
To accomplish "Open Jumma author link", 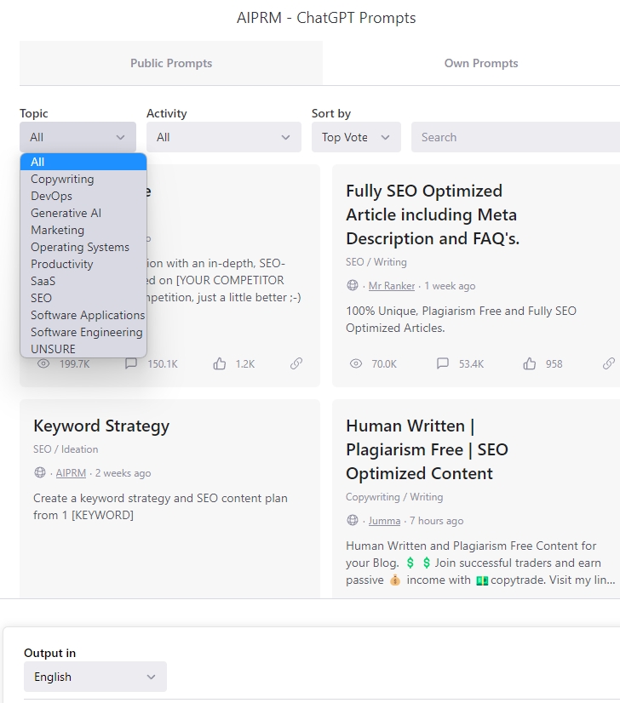I will [384, 521].
